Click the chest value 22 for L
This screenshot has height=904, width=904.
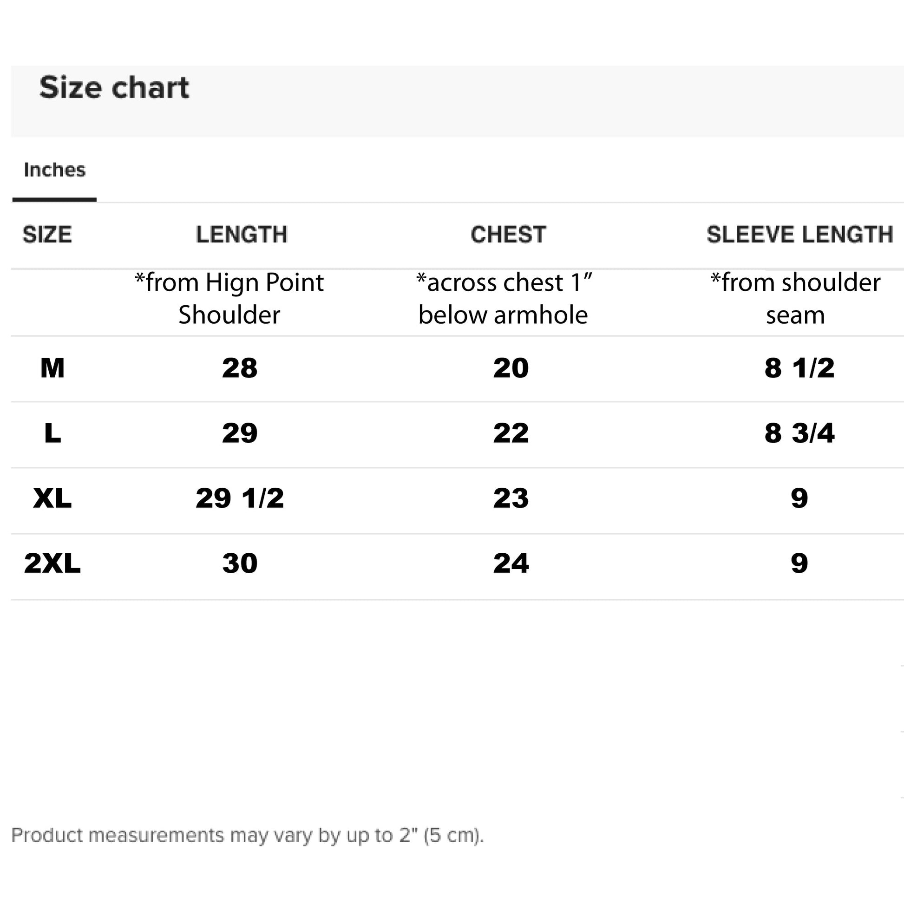click(x=511, y=433)
